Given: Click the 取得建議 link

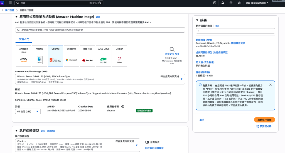Looking at the screenshot, I should coord(51,131).
